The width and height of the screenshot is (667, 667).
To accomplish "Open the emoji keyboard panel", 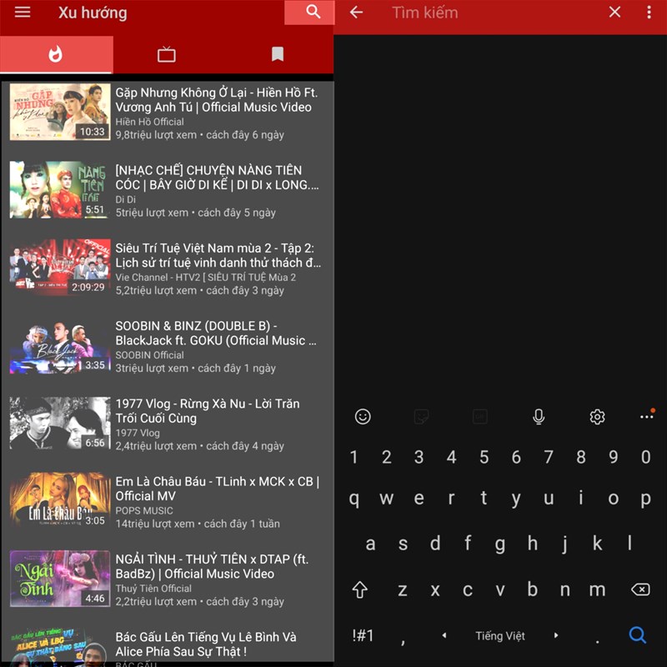I will click(x=363, y=416).
